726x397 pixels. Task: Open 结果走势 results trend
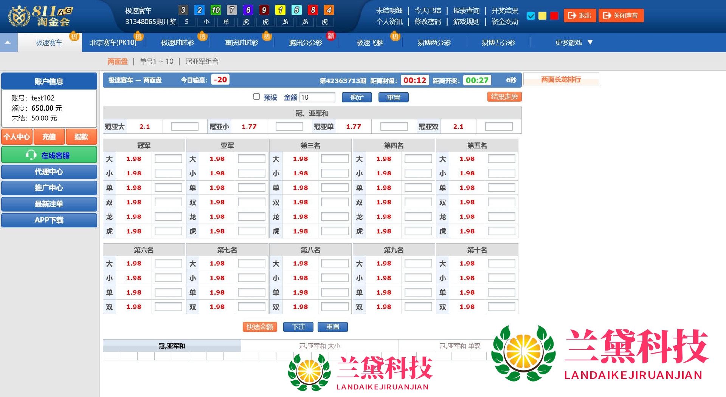(x=504, y=97)
